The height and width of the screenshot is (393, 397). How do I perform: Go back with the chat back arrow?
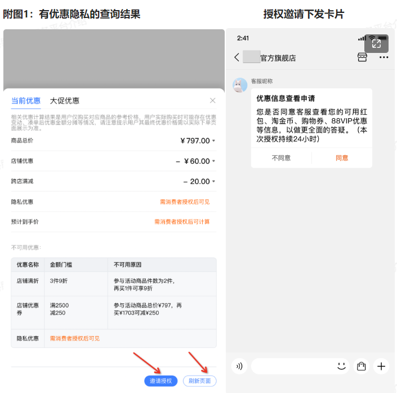click(237, 57)
